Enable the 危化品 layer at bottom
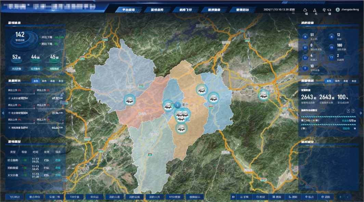This screenshot has width=364, height=202. 94,197
